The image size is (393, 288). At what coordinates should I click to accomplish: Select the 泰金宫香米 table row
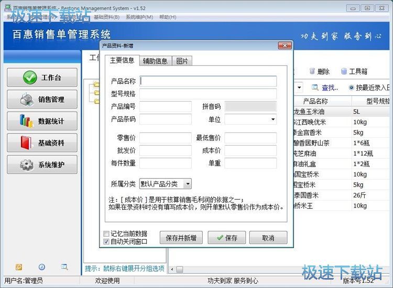[x=341, y=132]
